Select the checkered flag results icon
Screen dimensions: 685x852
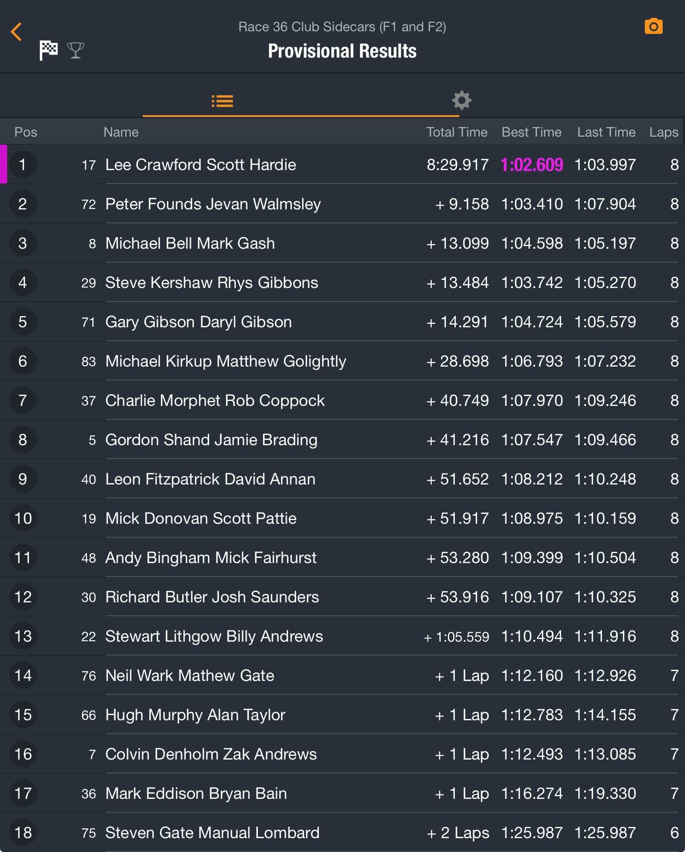point(49,50)
